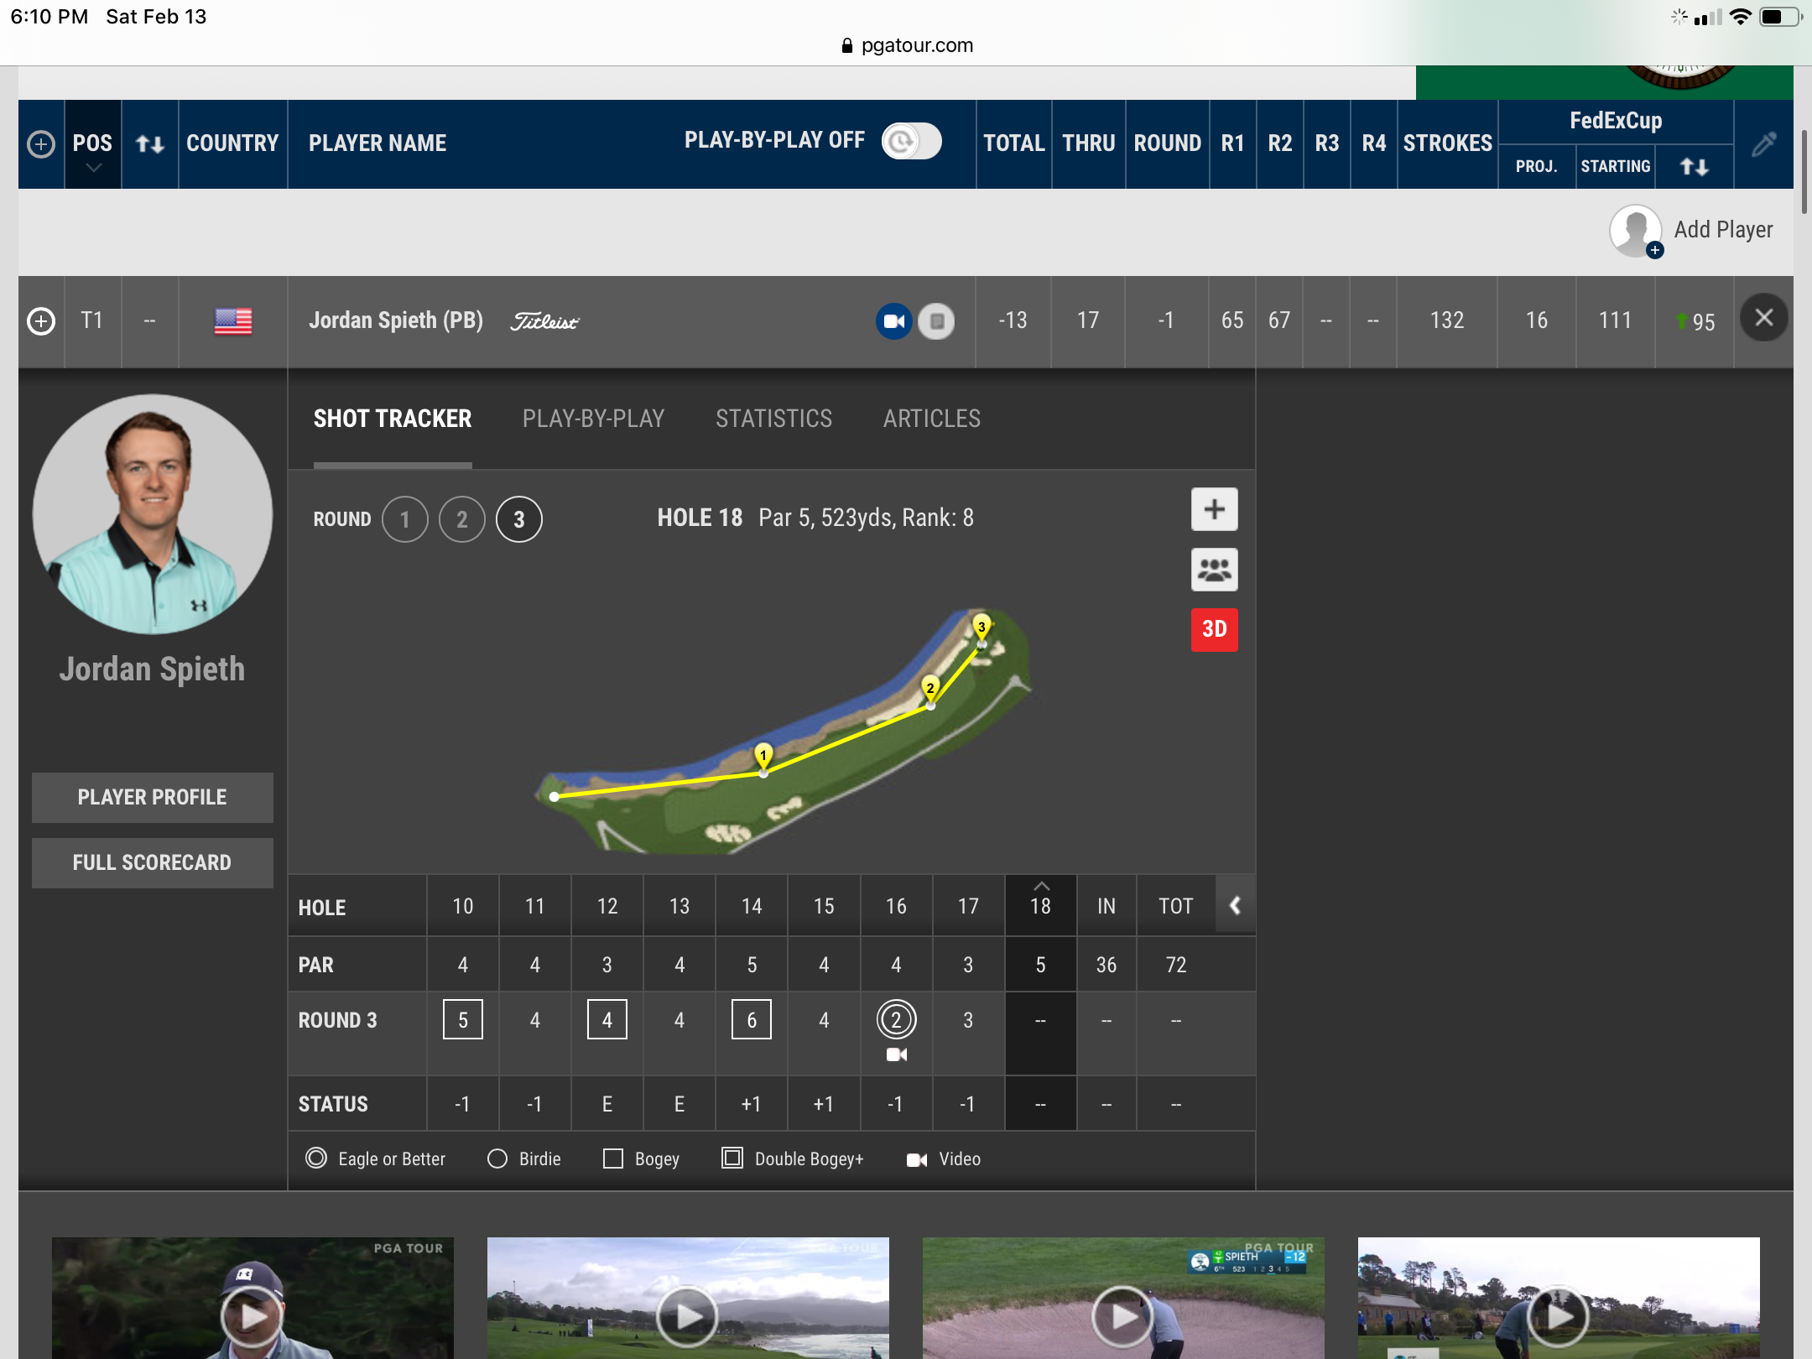
Task: Click the eagle score 2 on hole 16
Action: (896, 1020)
